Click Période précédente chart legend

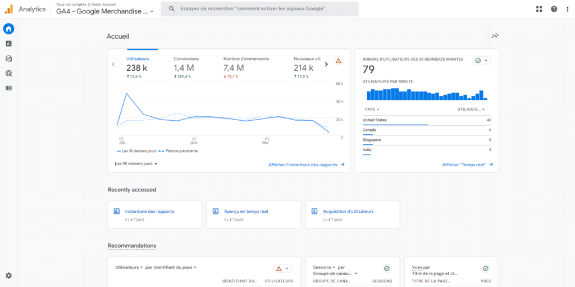(x=179, y=151)
